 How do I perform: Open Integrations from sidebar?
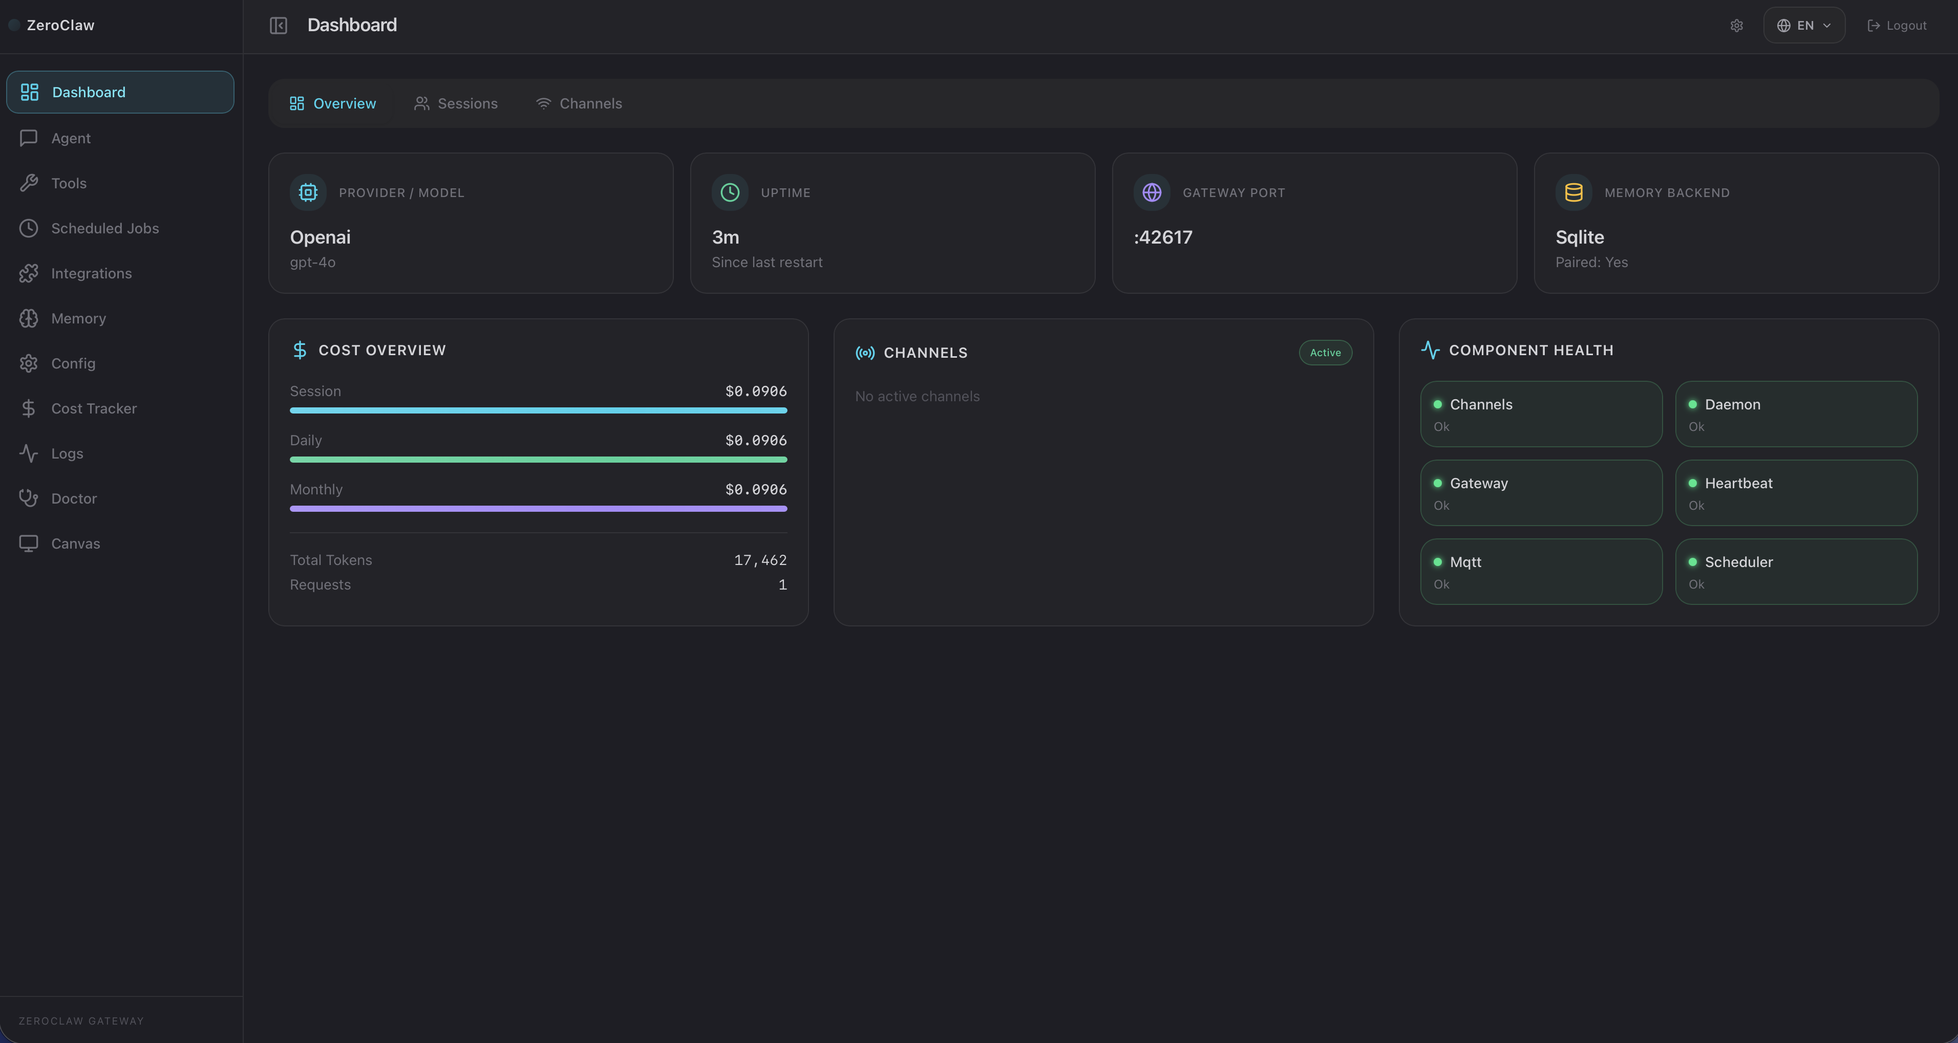[120, 273]
